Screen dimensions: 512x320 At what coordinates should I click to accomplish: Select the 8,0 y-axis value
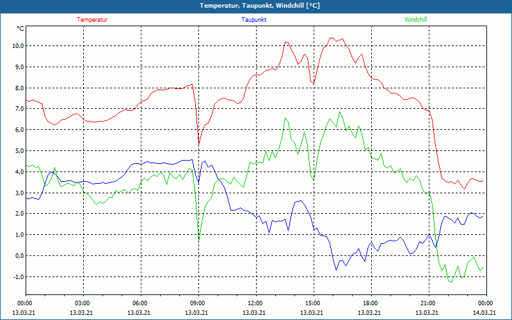pos(20,88)
